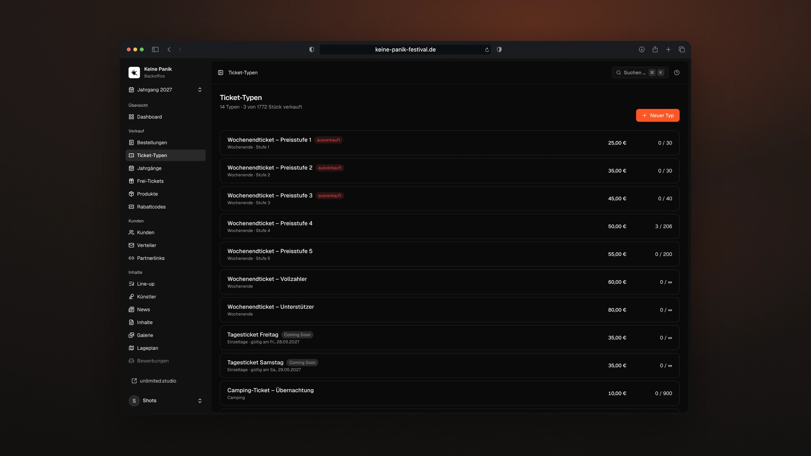
Task: Go back with the browser back arrow
Action: [x=169, y=49]
